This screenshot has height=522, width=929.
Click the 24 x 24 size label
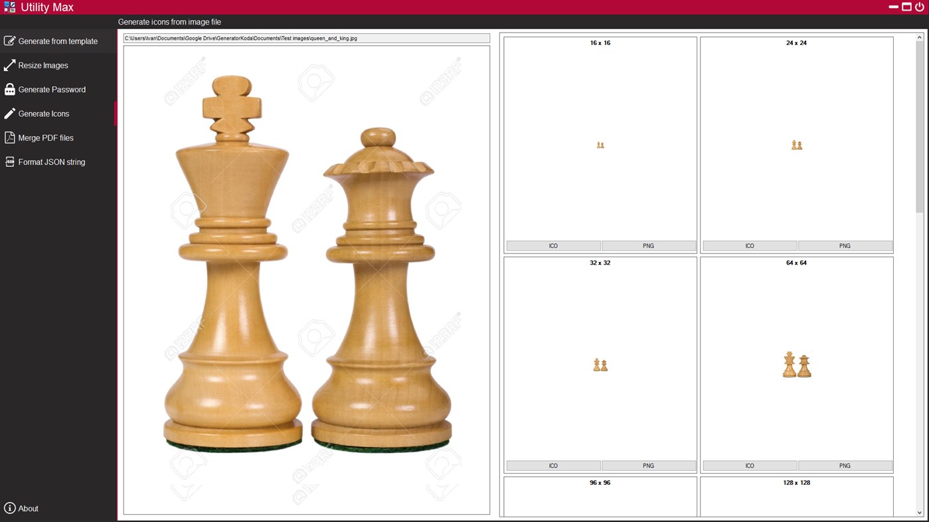coord(796,43)
